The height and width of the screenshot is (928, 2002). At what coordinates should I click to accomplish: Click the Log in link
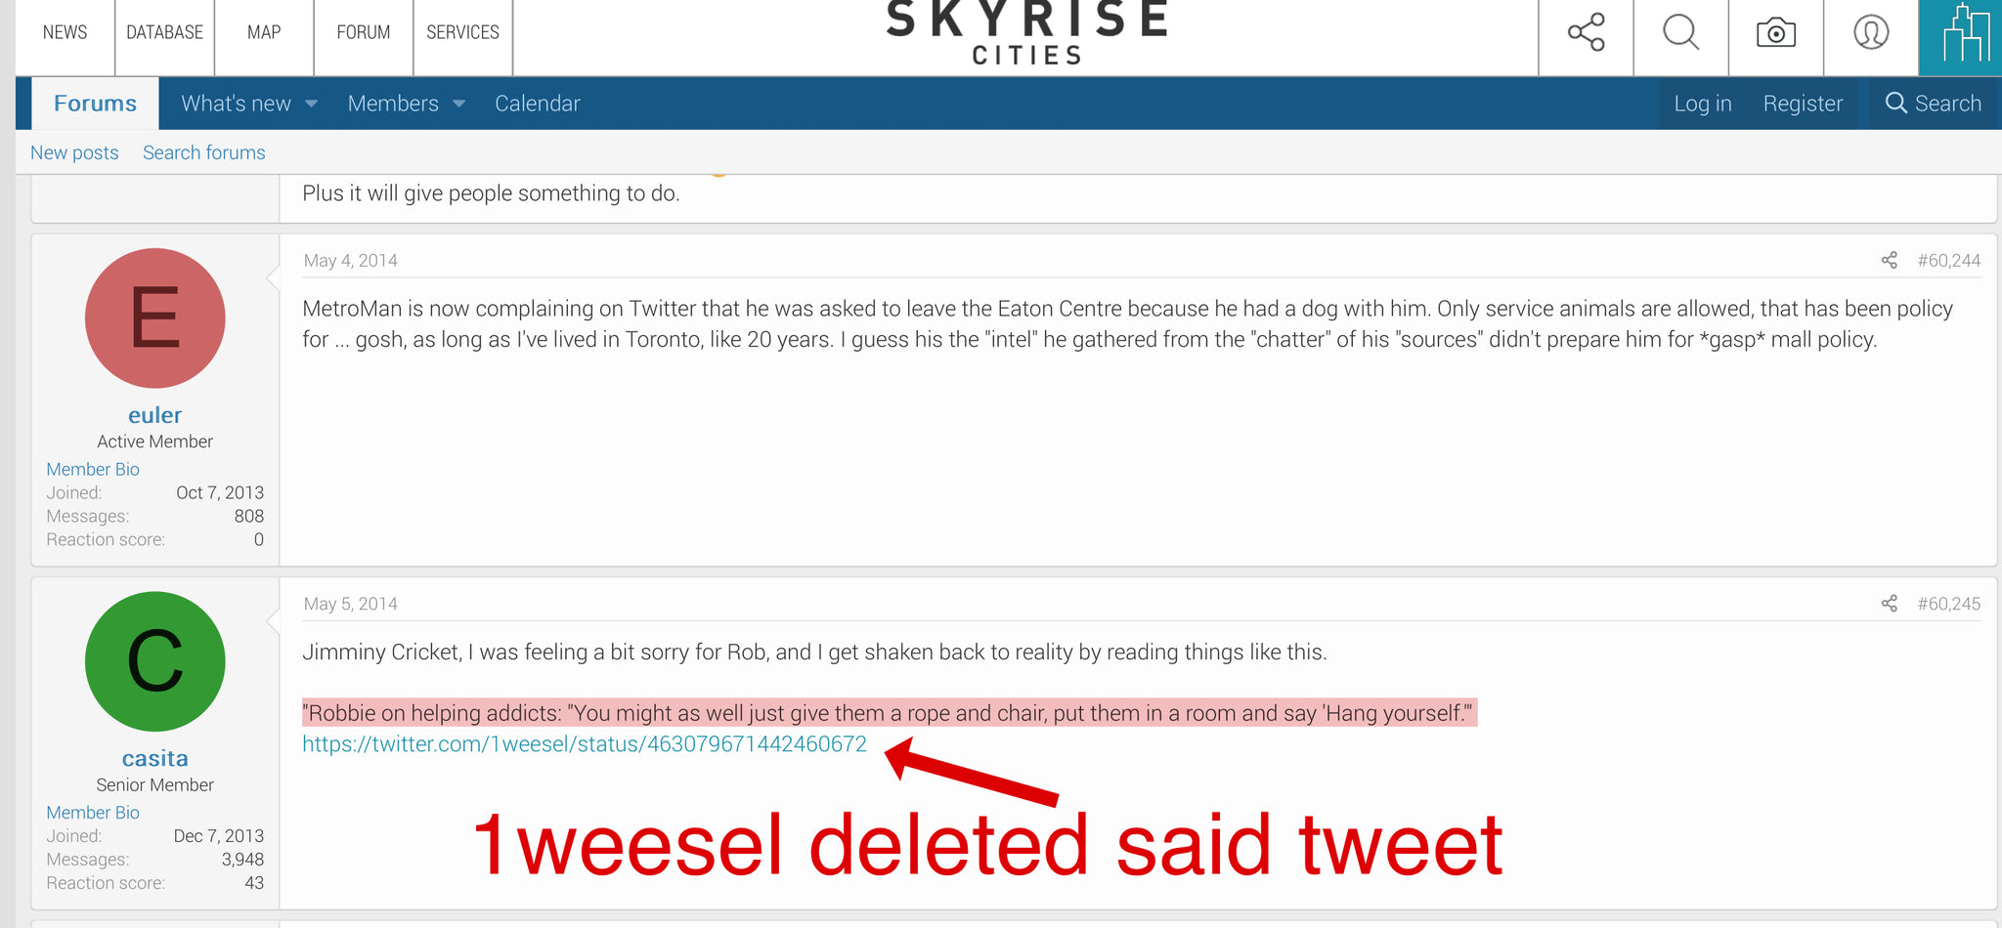(1702, 104)
